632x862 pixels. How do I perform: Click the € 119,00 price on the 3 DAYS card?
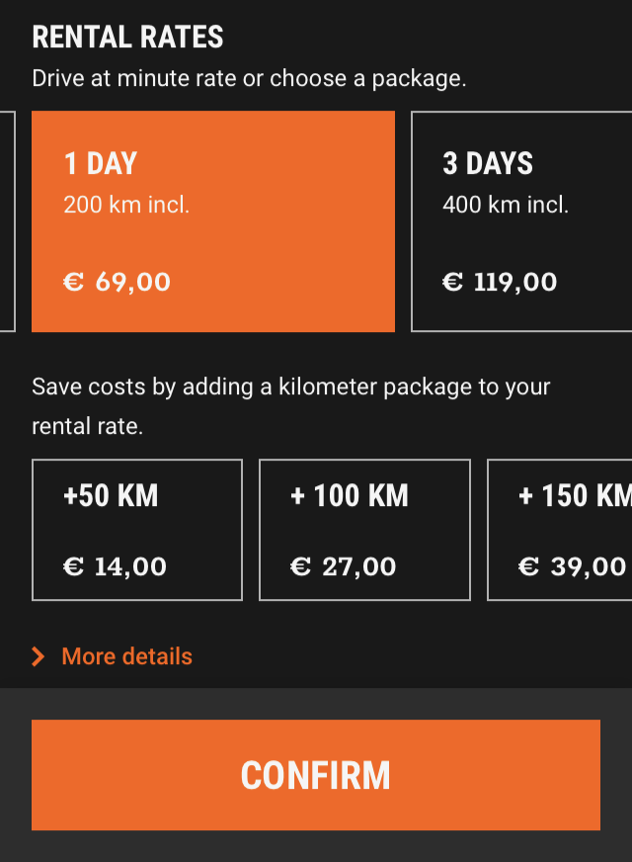click(x=500, y=283)
